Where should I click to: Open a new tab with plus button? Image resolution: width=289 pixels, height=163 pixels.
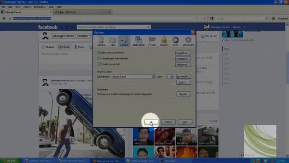coord(109,12)
